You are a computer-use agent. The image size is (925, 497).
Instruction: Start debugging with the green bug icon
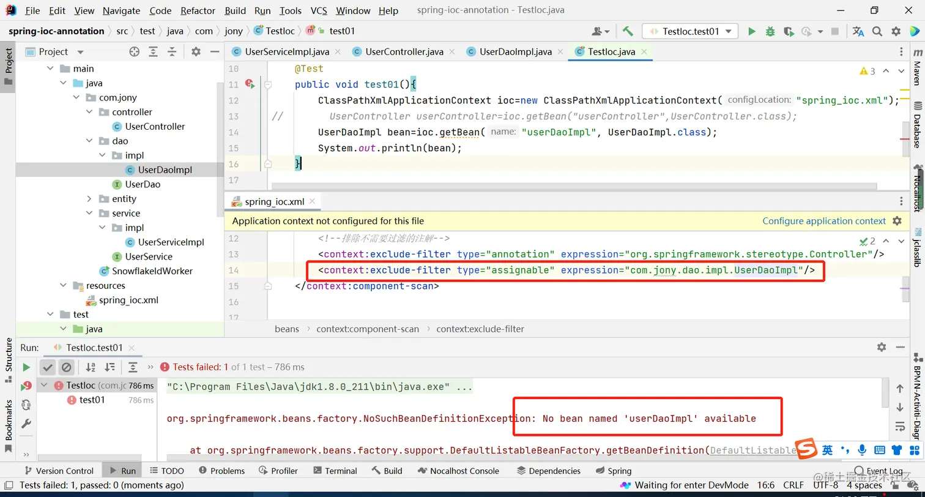point(770,31)
